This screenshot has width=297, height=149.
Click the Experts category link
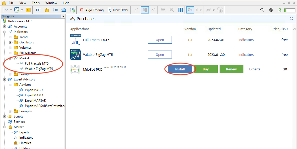(255, 69)
